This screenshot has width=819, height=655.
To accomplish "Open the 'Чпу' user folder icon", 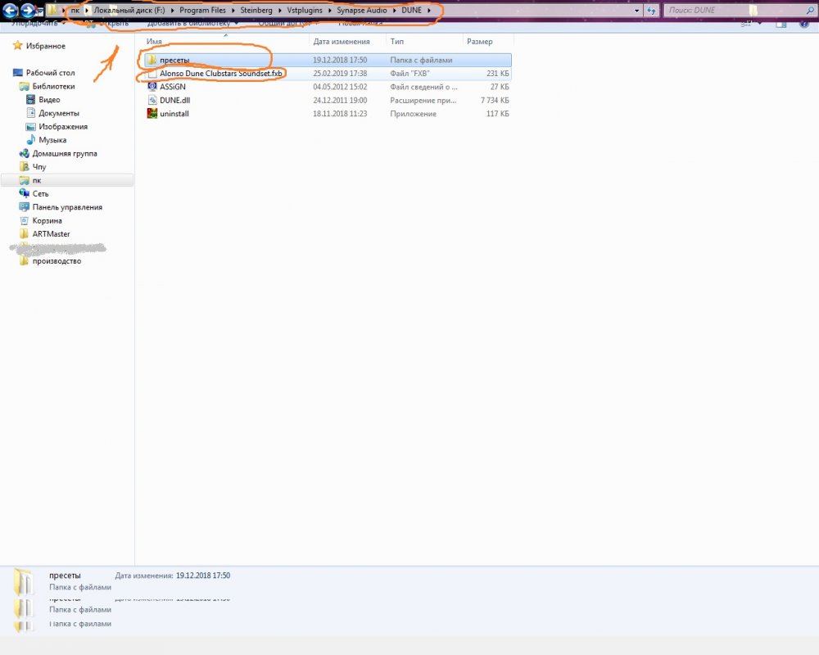I will click(x=24, y=167).
